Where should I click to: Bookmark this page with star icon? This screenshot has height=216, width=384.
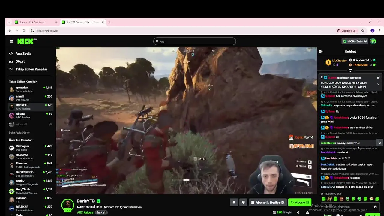[362, 31]
